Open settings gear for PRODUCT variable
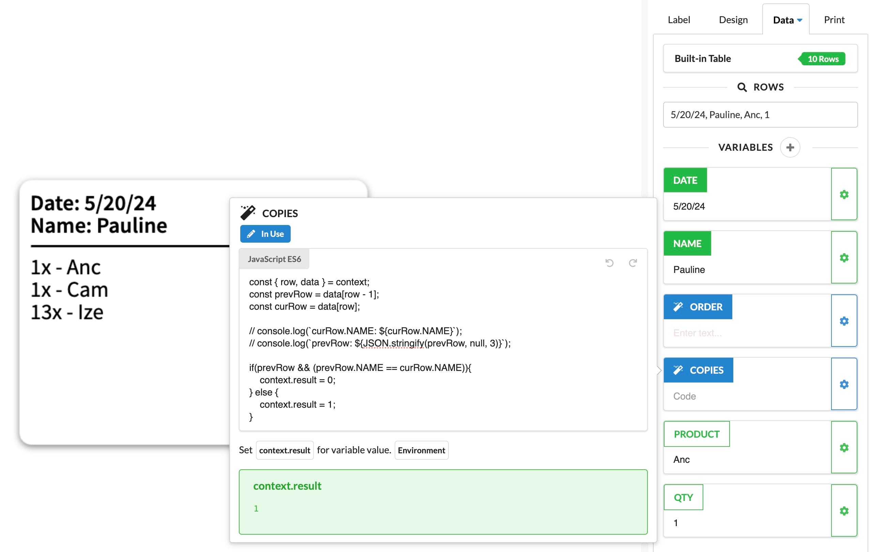The height and width of the screenshot is (552, 871). tap(843, 448)
